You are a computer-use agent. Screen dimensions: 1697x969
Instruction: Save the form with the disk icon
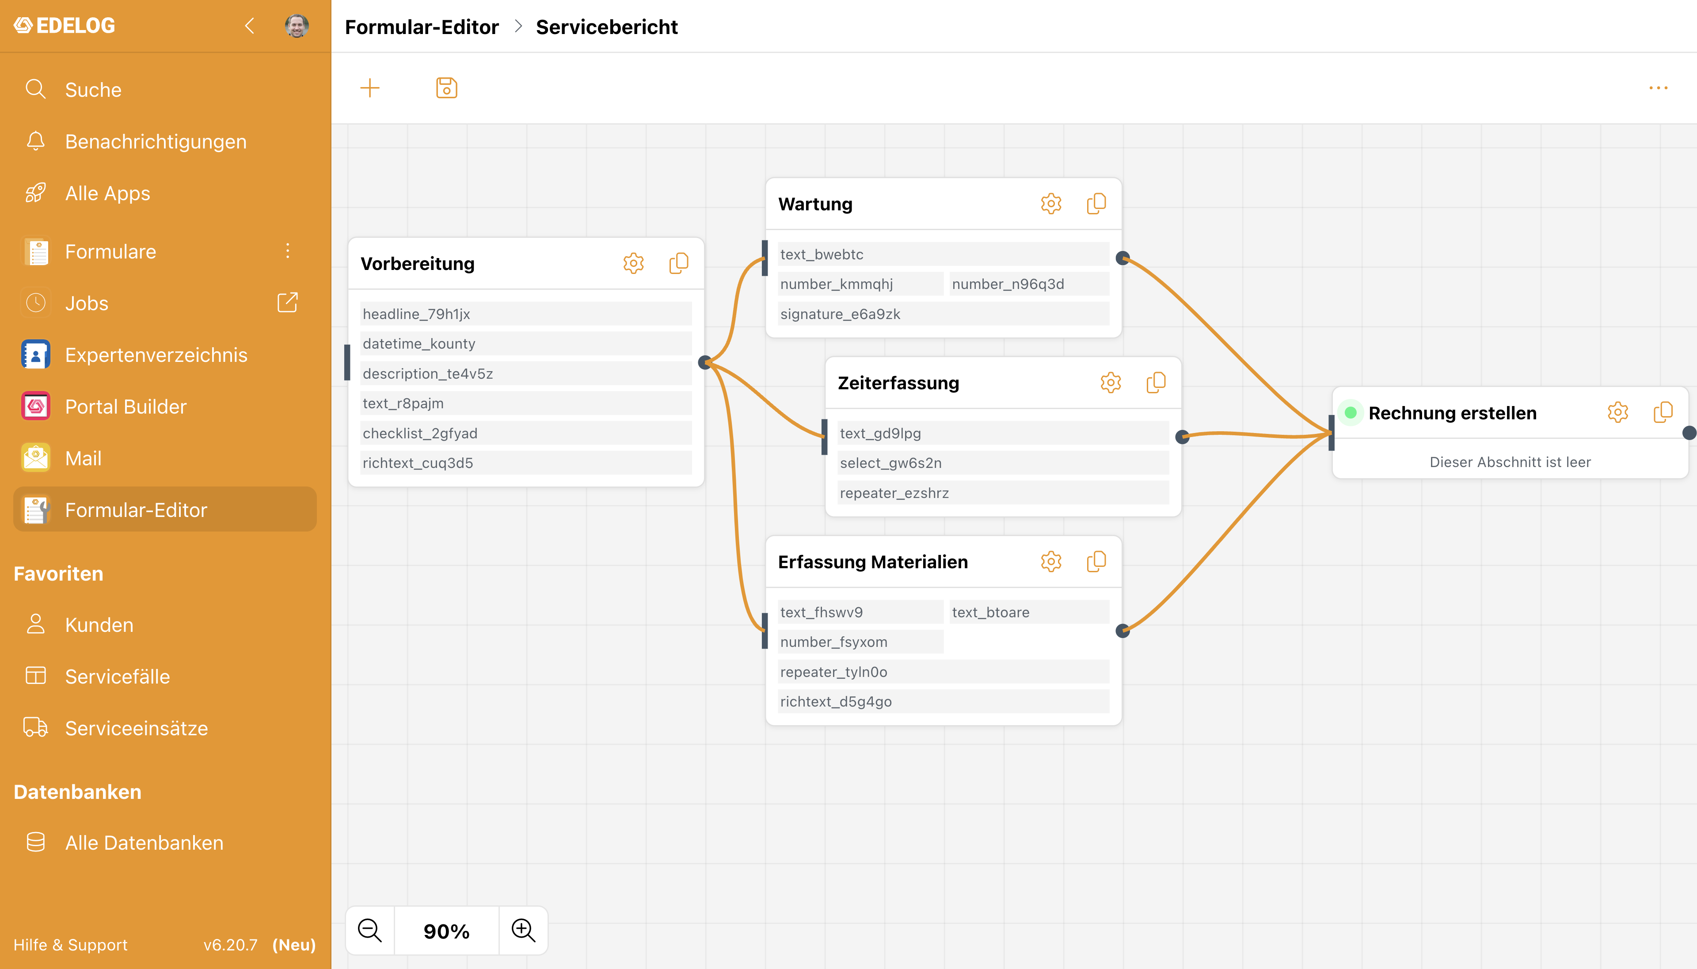click(x=446, y=88)
